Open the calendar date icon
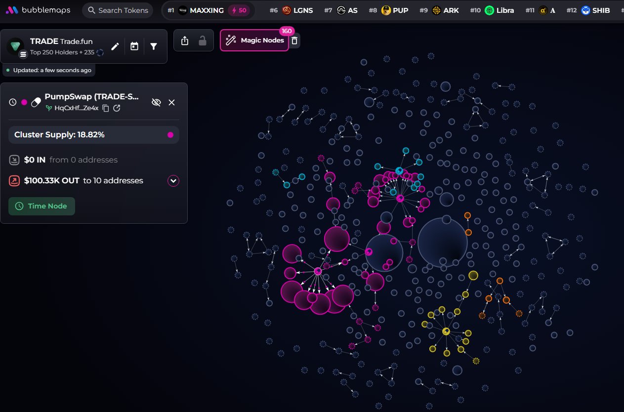The width and height of the screenshot is (624, 412). coord(134,46)
